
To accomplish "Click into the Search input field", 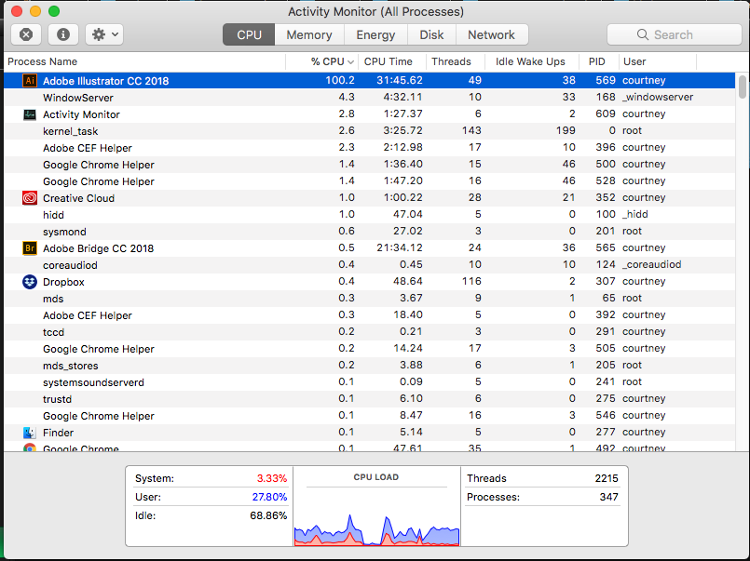I will 675,34.
